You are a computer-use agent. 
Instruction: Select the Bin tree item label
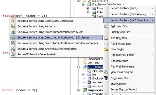tap(94, 75)
